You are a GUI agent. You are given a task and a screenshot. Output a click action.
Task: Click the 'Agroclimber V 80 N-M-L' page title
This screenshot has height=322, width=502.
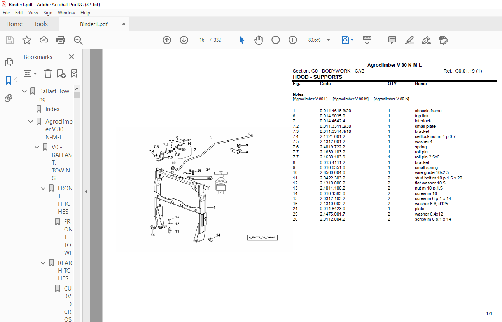coord(394,65)
